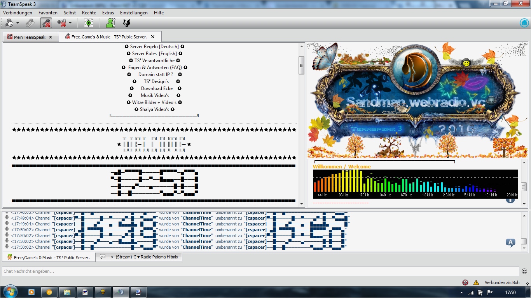The height and width of the screenshot is (298, 531).
Task: Click the channel tree scrollbar thumb
Action: click(x=302, y=65)
